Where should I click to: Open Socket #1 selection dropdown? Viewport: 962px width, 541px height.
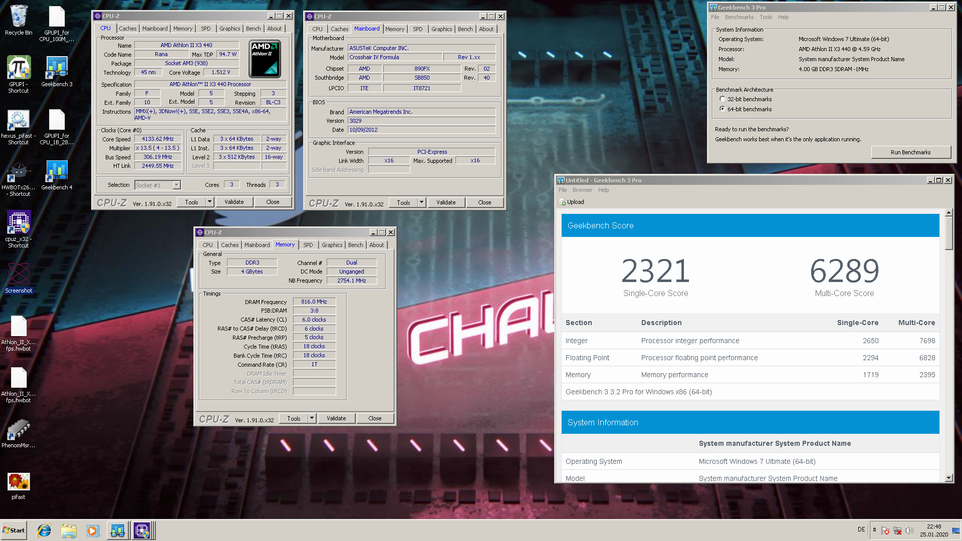pyautogui.click(x=176, y=185)
